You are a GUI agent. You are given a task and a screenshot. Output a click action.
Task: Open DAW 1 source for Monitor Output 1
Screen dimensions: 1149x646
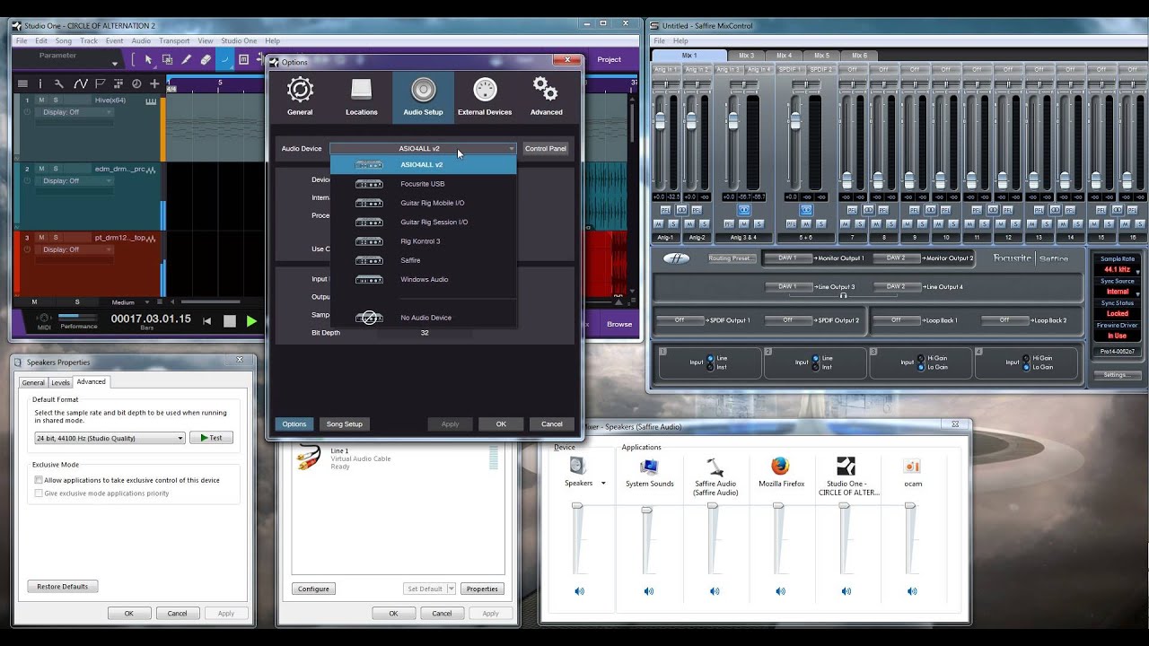click(787, 258)
